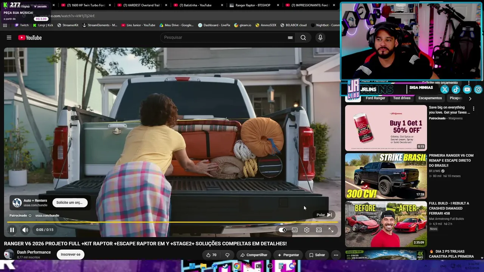The height and width of the screenshot is (272, 484).
Task: Dislike the video
Action: point(227,255)
